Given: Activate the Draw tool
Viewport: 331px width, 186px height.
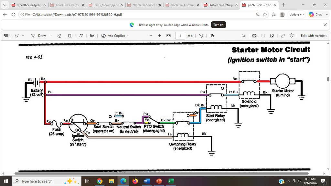Looking at the screenshot, I should tap(39, 36).
